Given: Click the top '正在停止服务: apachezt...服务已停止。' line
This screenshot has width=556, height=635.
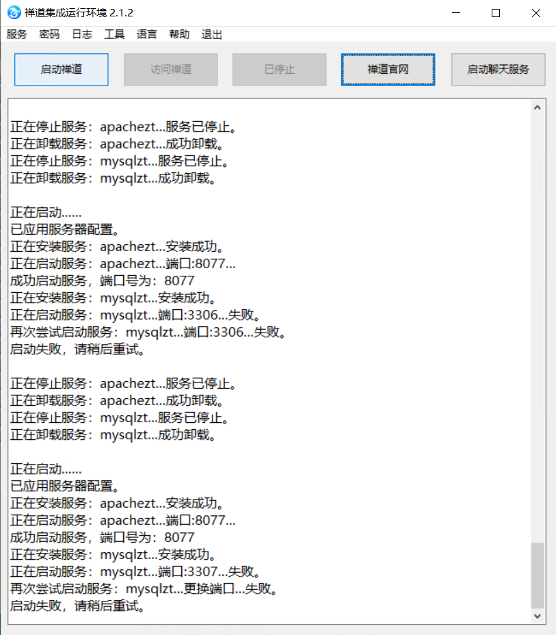Looking at the screenshot, I should click(x=124, y=127).
